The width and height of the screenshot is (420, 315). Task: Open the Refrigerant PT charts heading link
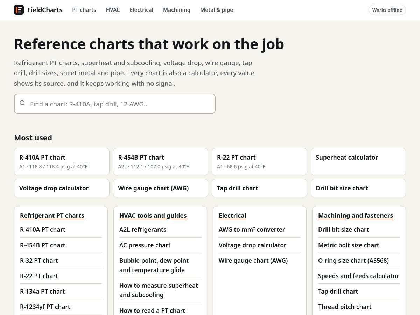tap(52, 216)
